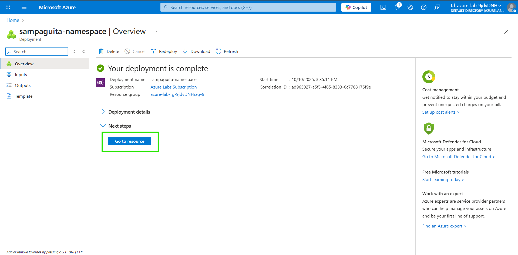
Task: Open the feedback icon in header
Action: point(437,7)
